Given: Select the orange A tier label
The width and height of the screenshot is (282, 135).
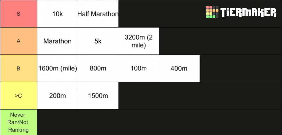Looking at the screenshot, I should tap(18, 41).
